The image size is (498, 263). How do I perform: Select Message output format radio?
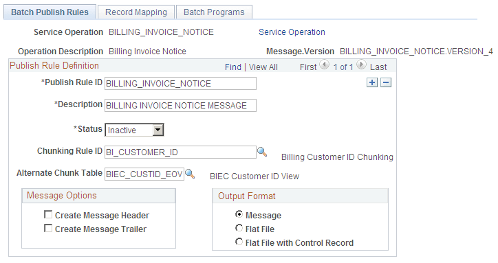click(239, 214)
